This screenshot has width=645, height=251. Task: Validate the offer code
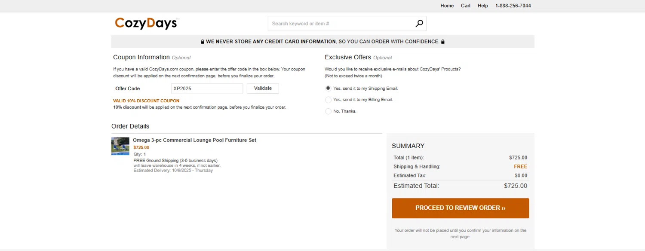coord(263,88)
